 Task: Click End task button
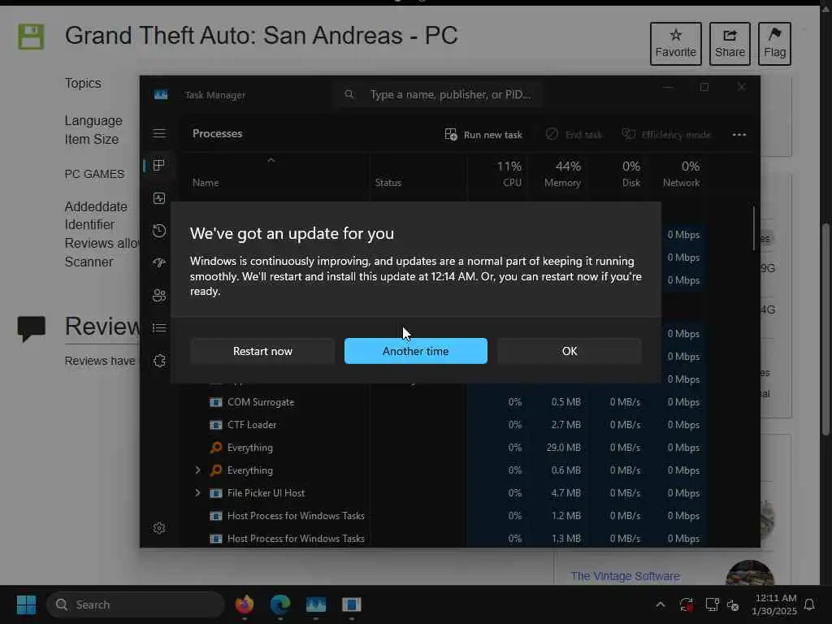point(574,135)
